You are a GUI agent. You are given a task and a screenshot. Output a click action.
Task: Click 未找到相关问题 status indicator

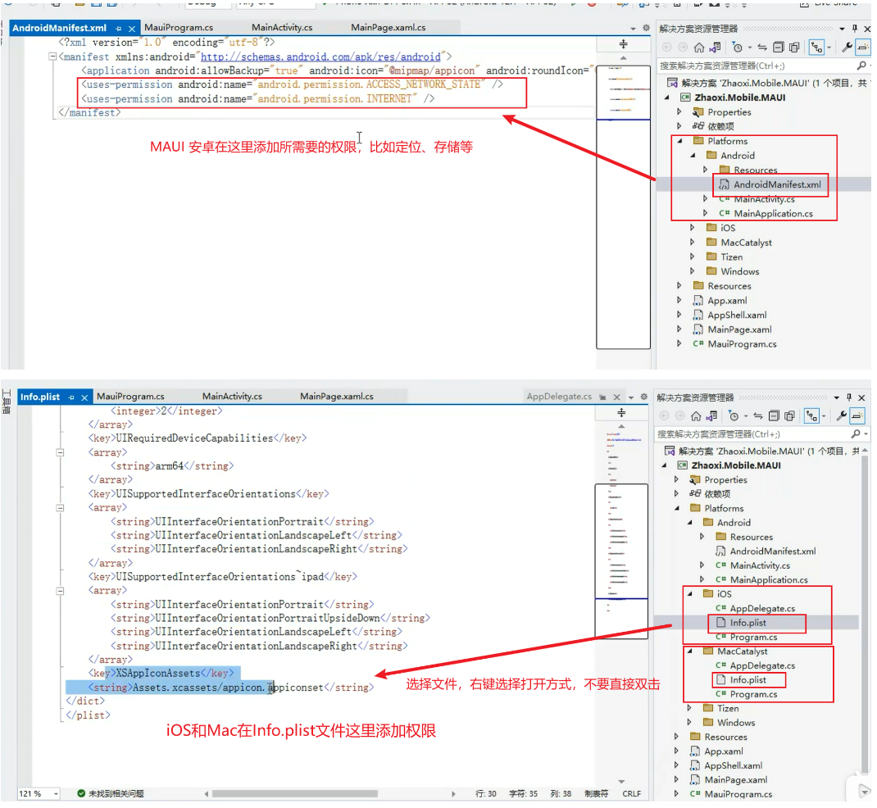111,795
